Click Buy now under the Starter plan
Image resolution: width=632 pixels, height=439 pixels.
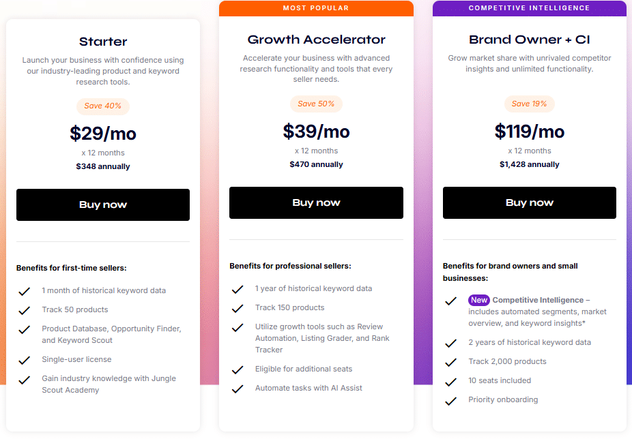tap(103, 205)
